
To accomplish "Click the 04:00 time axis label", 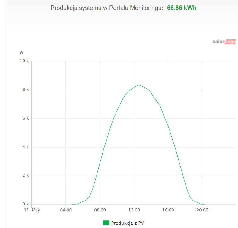I will pyautogui.click(x=66, y=210).
